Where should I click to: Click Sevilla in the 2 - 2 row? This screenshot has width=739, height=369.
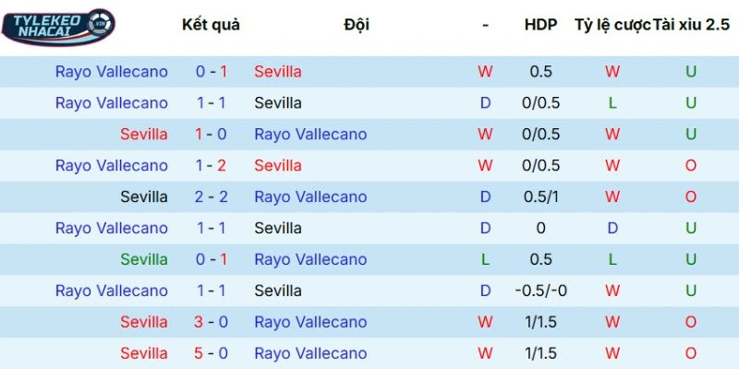(x=144, y=196)
